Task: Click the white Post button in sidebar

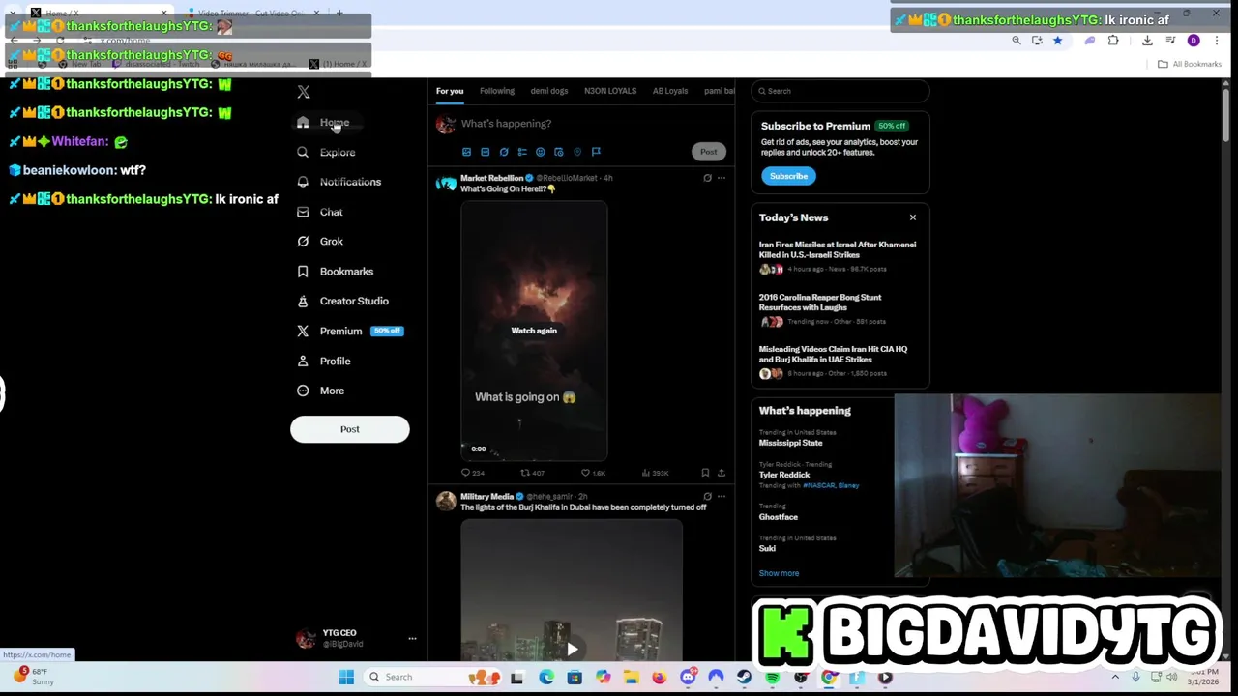Action: (x=350, y=429)
